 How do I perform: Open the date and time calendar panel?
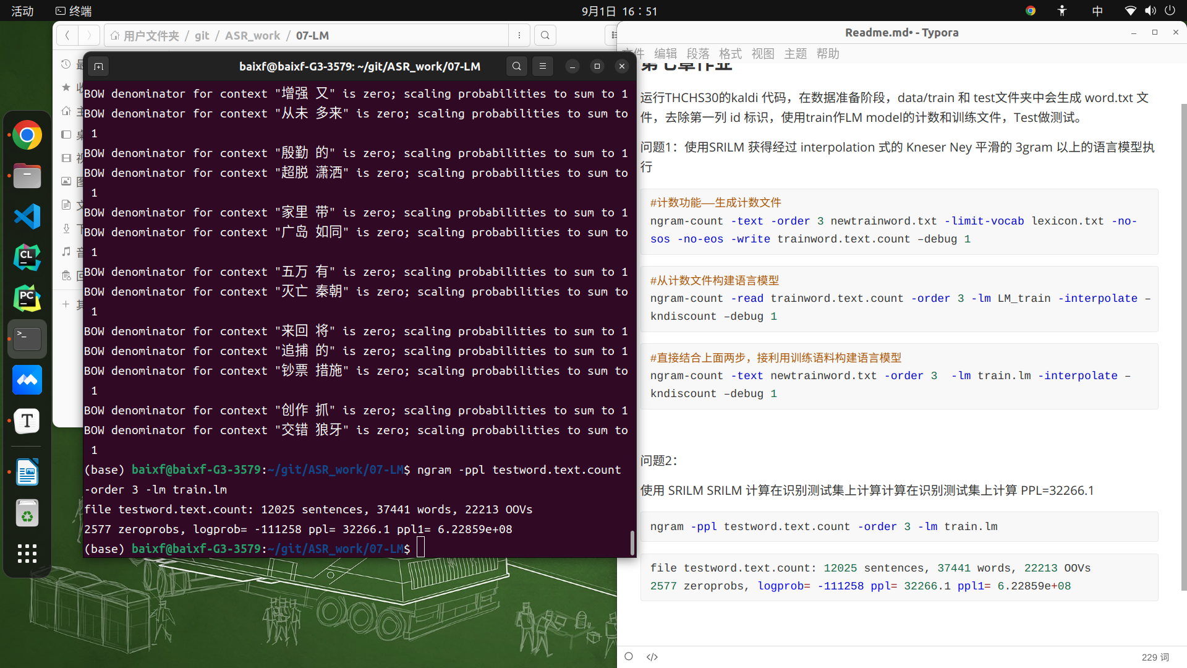click(619, 11)
